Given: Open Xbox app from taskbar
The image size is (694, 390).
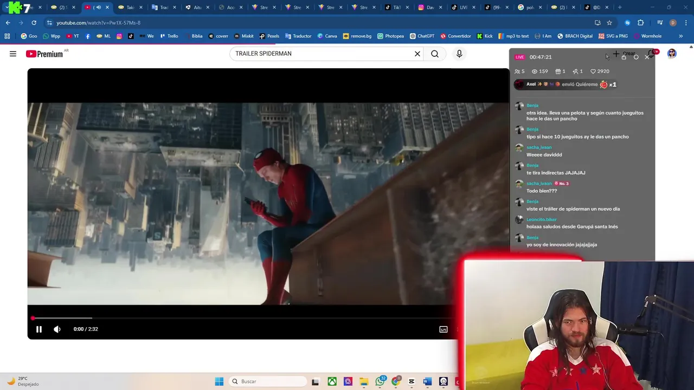Looking at the screenshot, I should (331, 381).
